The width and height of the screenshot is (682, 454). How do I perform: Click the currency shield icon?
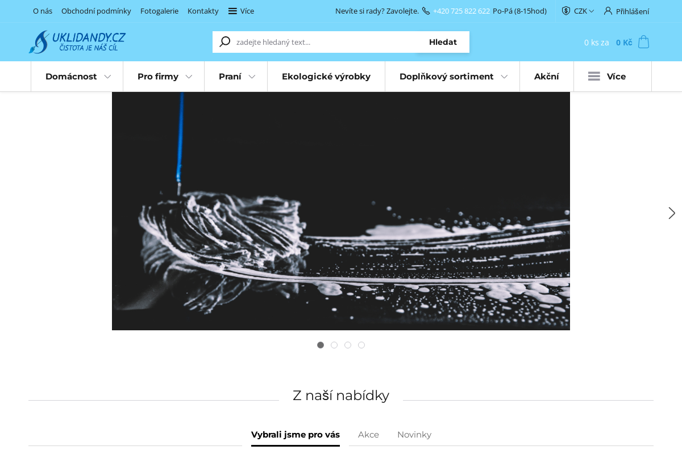[566, 11]
